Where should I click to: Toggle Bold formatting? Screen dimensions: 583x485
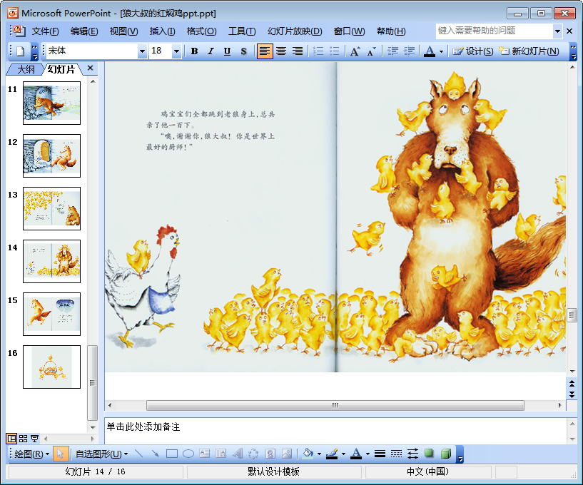click(194, 51)
